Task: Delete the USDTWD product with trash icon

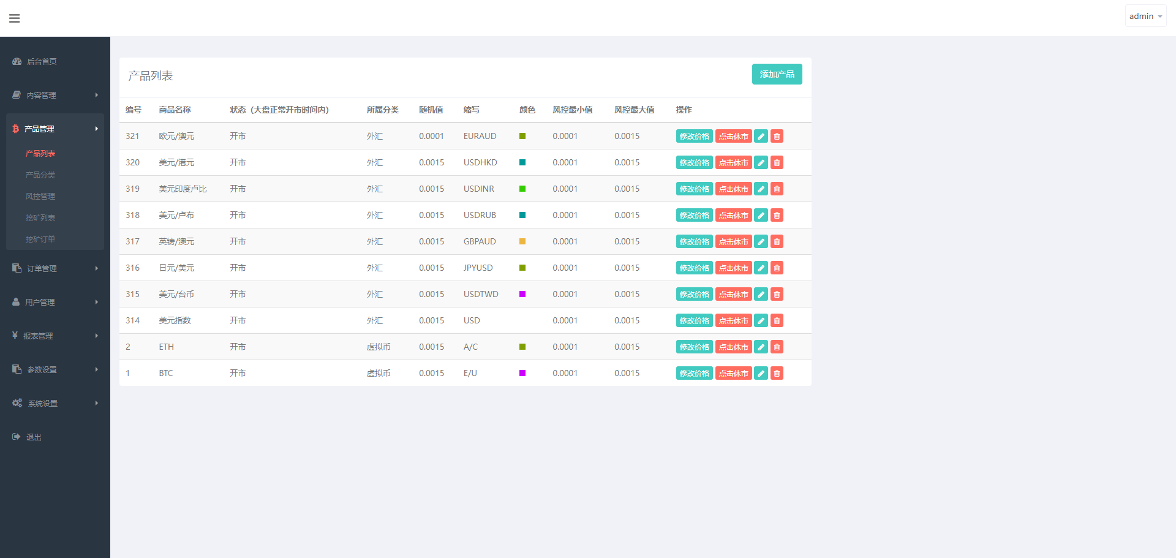Action: (x=777, y=294)
